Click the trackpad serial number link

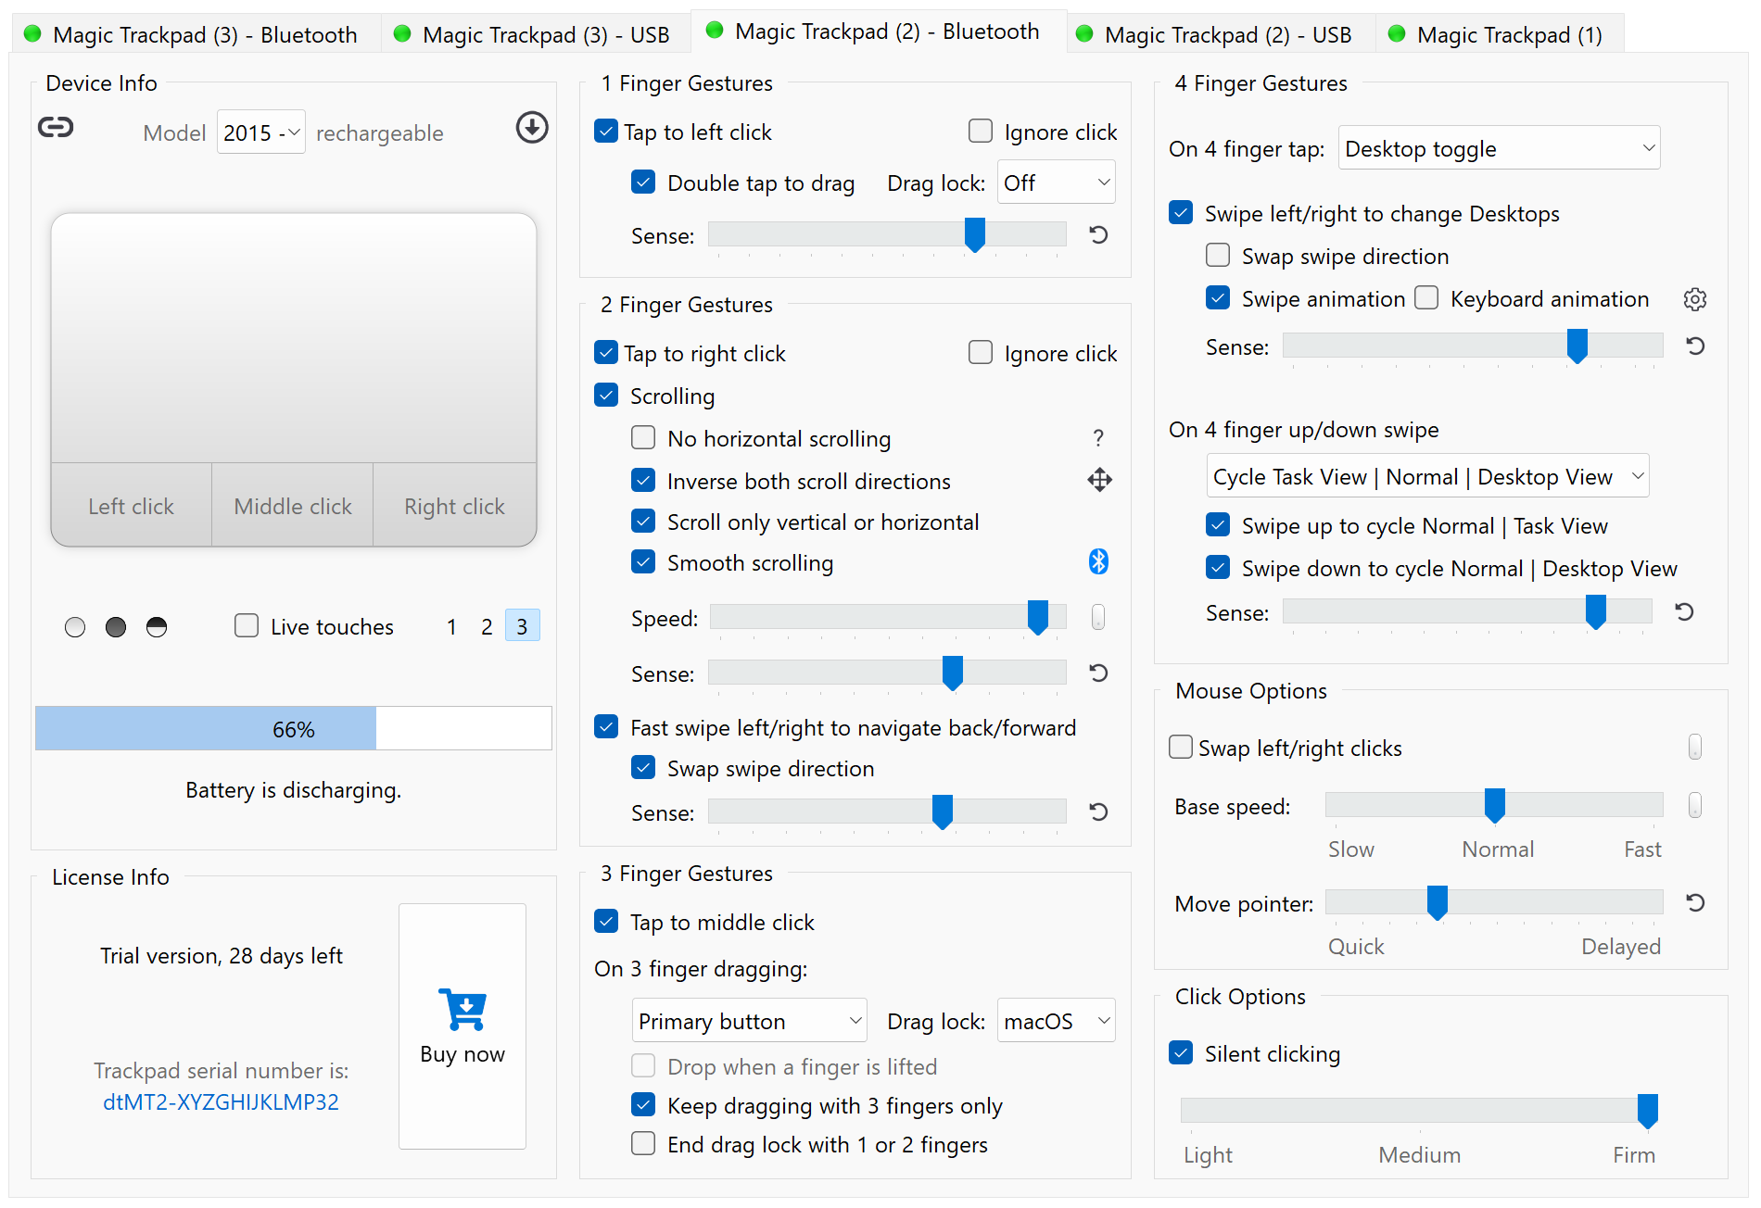pyautogui.click(x=221, y=1101)
